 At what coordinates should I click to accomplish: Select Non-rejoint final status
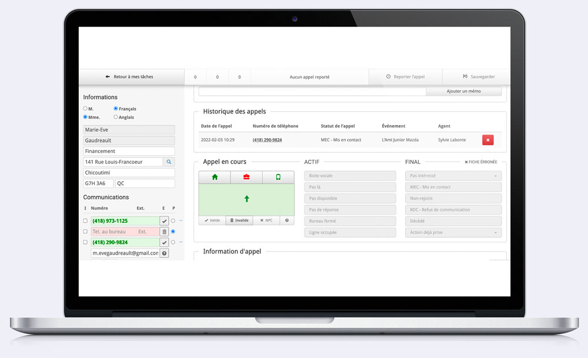[453, 198]
